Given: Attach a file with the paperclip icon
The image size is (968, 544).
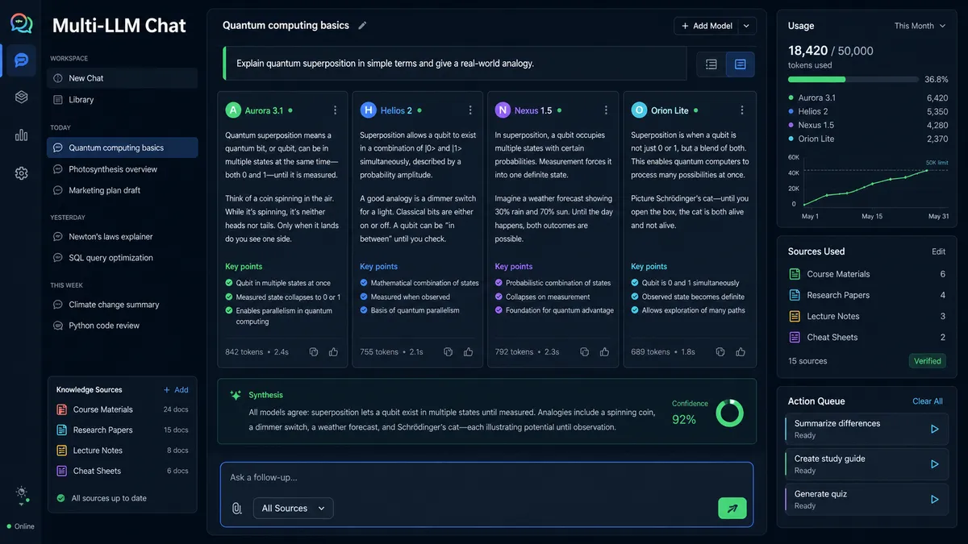Looking at the screenshot, I should click(236, 509).
